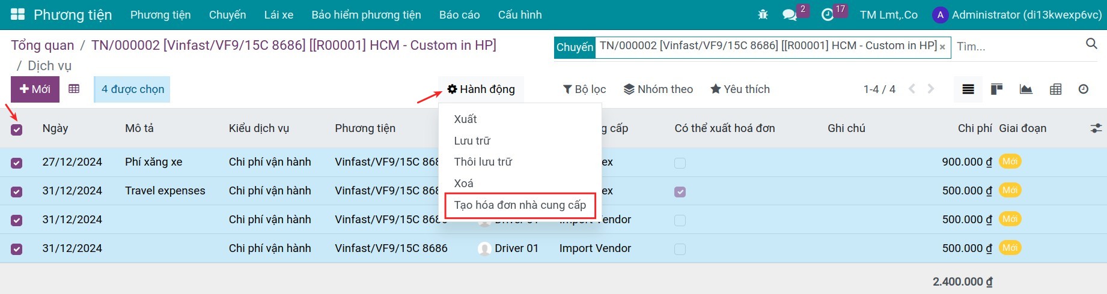Uncheck the Driver 01 row selection checkbox
The height and width of the screenshot is (294, 1107).
(x=17, y=250)
